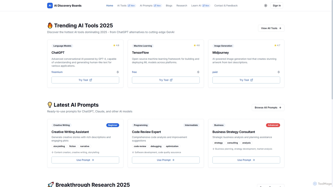Click Try Tool for TensorFlow

pyautogui.click(x=166, y=80)
